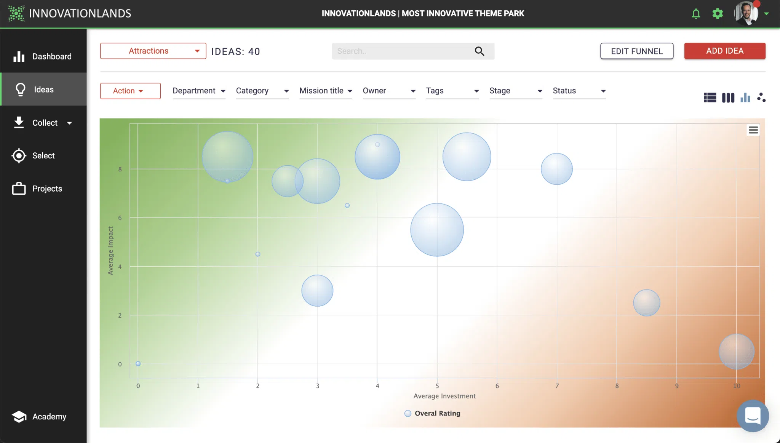Open the Action dropdown button

coord(130,91)
